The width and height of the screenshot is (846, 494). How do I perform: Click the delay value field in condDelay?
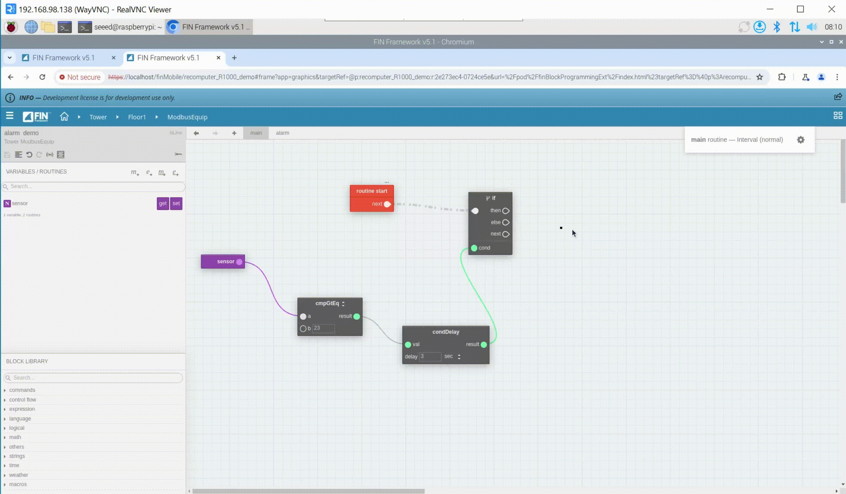click(x=430, y=357)
